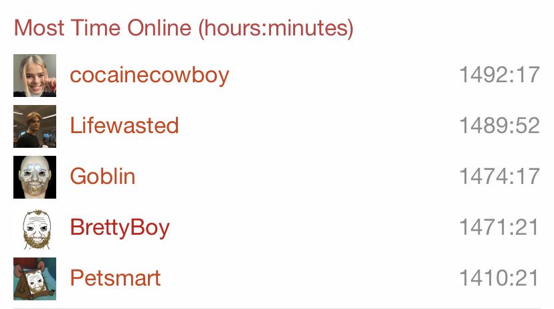The height and width of the screenshot is (309, 554).
Task: Click the divider line below Petsmart
Action: click(277, 308)
